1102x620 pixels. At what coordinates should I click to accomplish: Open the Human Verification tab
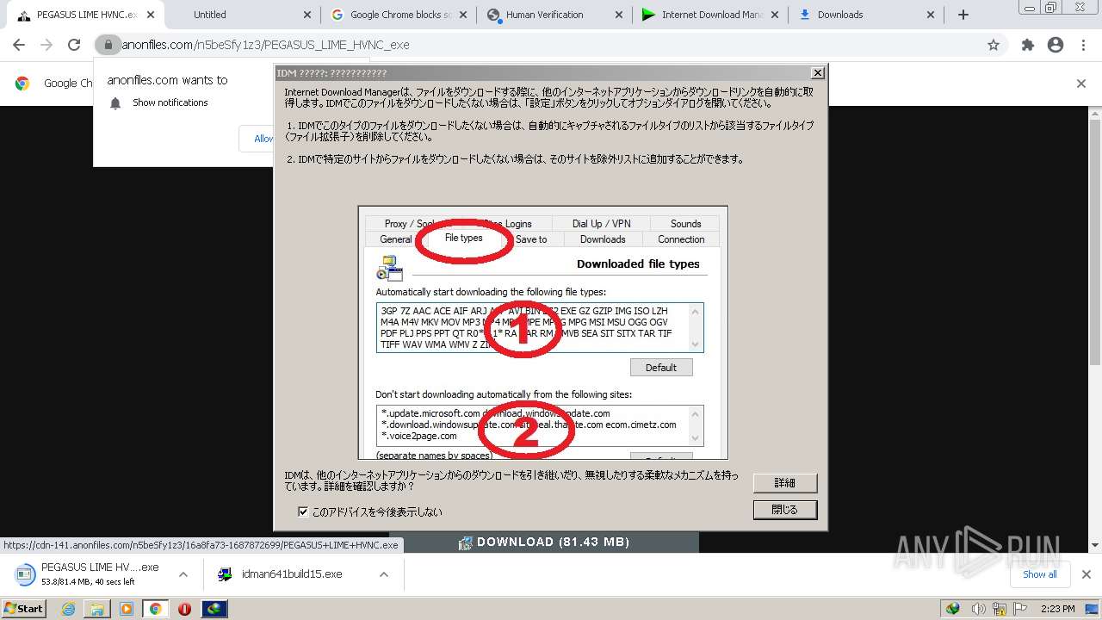(554, 15)
